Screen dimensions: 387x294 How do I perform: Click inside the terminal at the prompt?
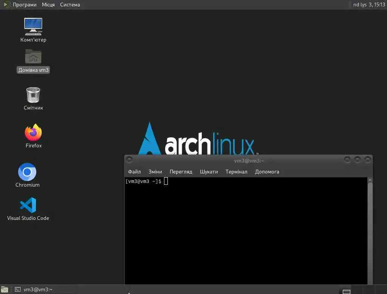(x=166, y=181)
